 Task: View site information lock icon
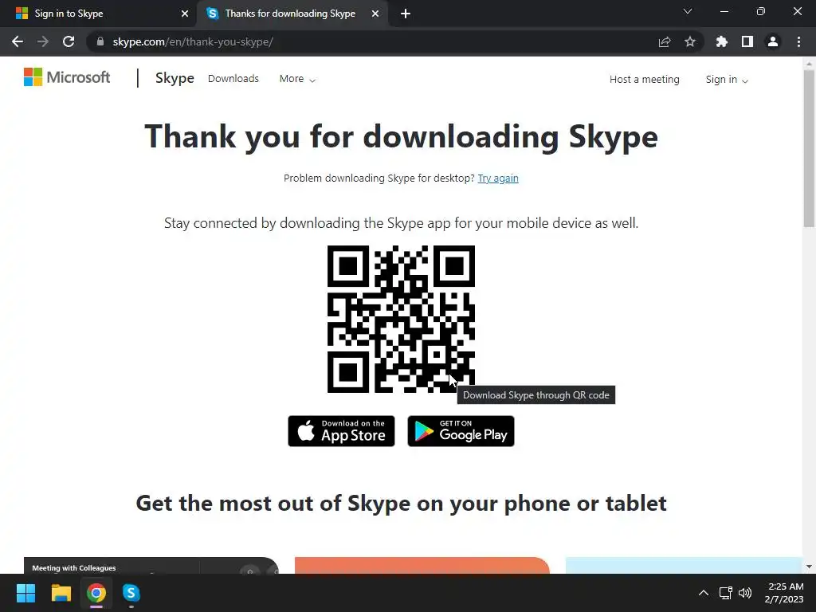(x=100, y=41)
